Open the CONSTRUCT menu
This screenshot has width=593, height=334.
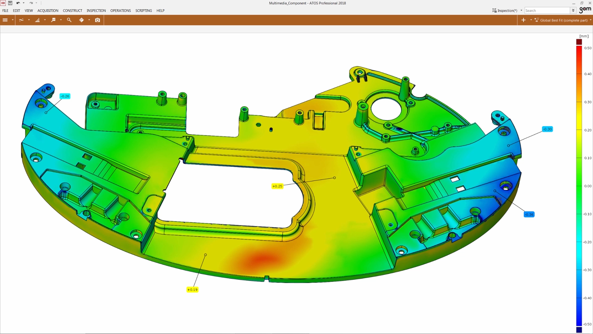[x=72, y=11]
